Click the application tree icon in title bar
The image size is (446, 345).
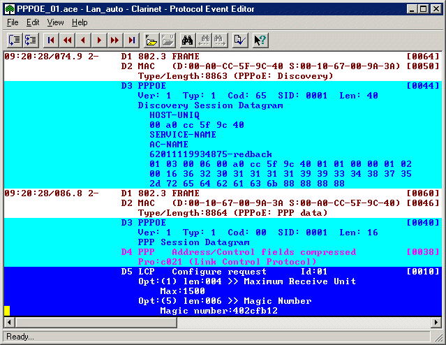click(x=10, y=9)
